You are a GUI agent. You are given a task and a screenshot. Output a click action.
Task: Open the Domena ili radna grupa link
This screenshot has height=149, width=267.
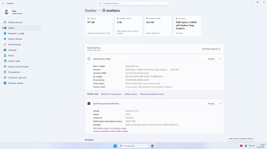[x=111, y=94]
